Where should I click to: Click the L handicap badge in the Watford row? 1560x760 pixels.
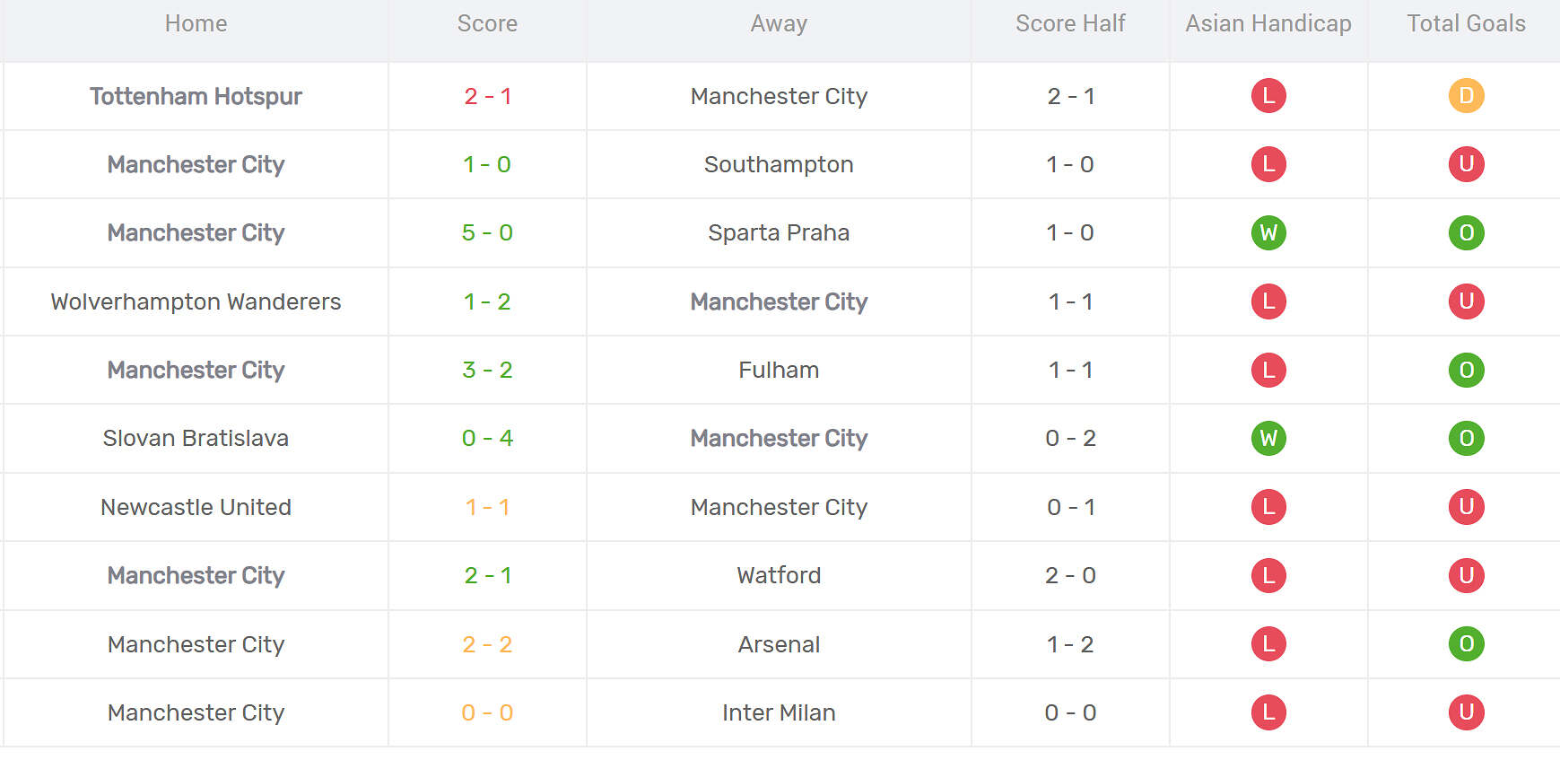coord(1268,575)
